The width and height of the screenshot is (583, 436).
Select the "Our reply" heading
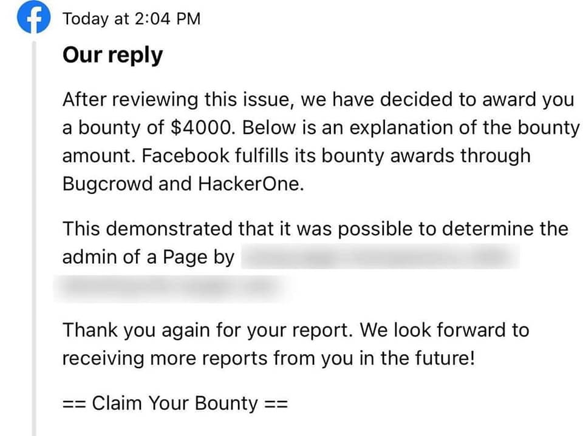pos(113,55)
